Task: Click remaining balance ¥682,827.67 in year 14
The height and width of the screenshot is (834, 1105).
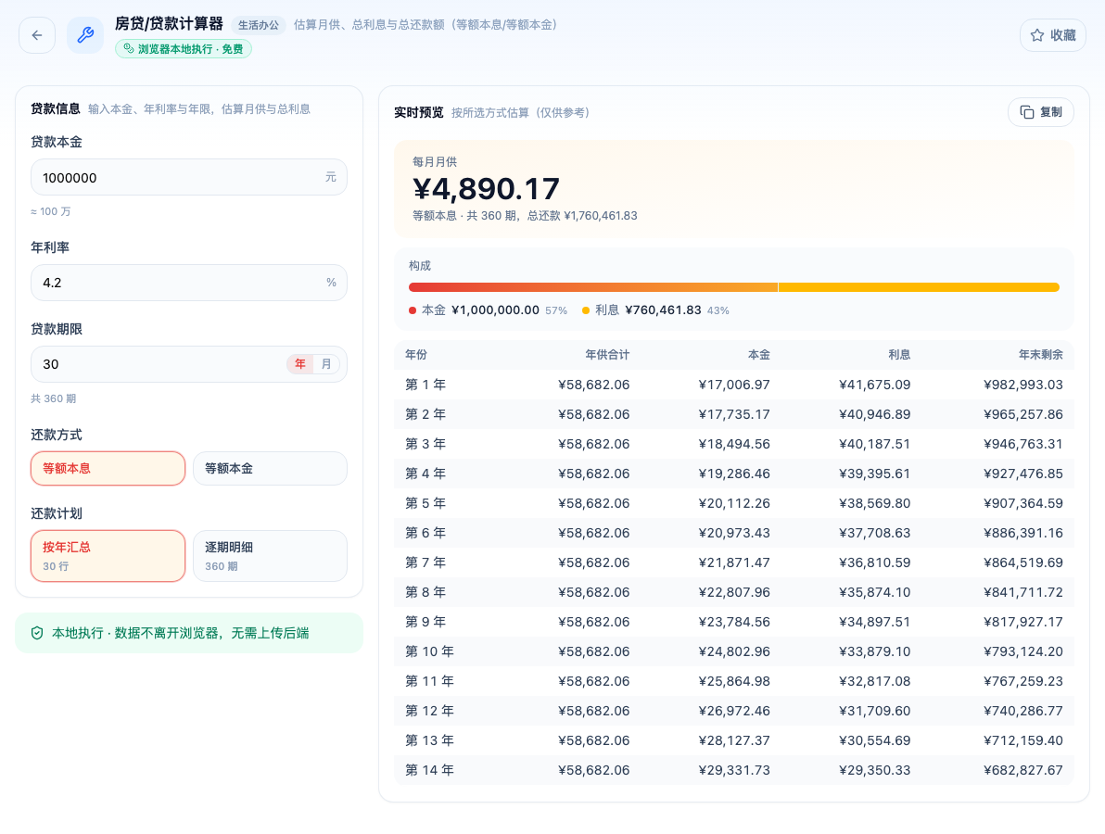Action: click(x=1023, y=770)
